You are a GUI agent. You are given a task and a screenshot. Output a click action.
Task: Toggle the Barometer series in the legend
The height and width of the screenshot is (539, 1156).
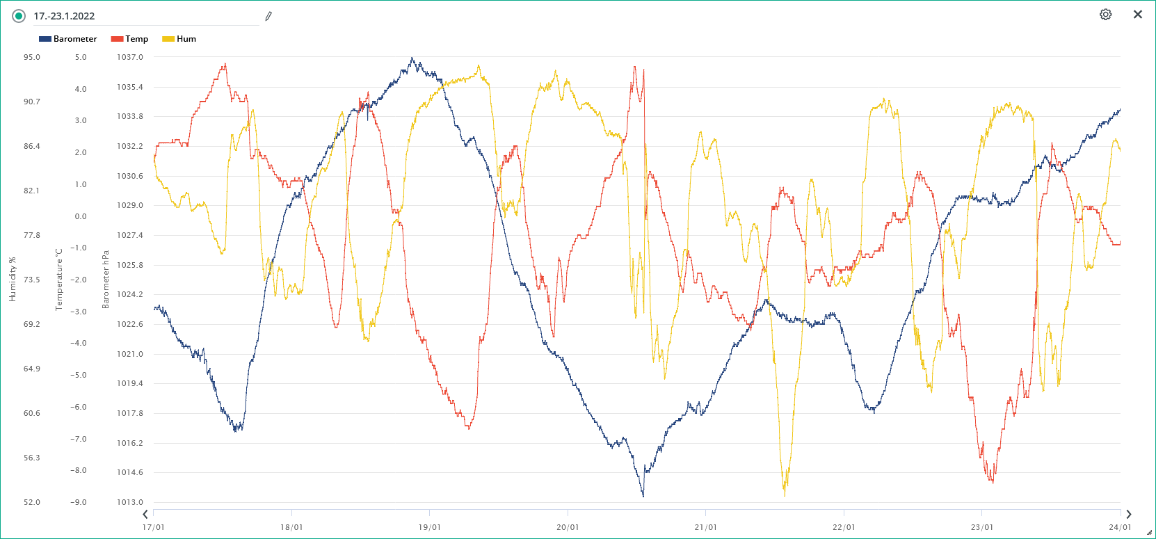coord(74,39)
